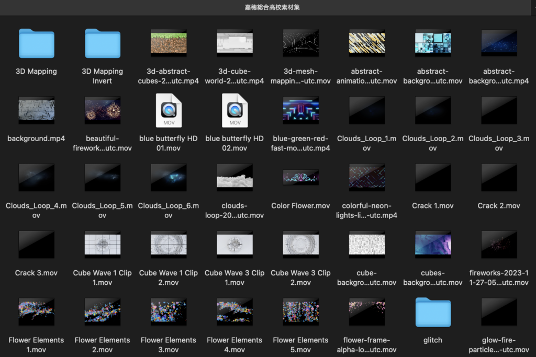Select background.mp4 video thumbnail

click(x=36, y=110)
